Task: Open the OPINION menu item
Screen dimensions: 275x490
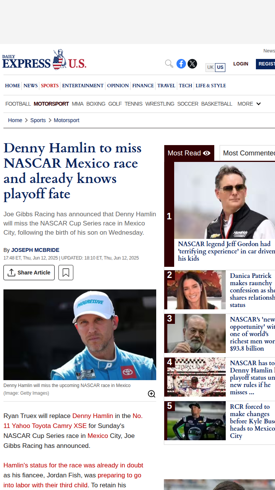Action: [118, 85]
